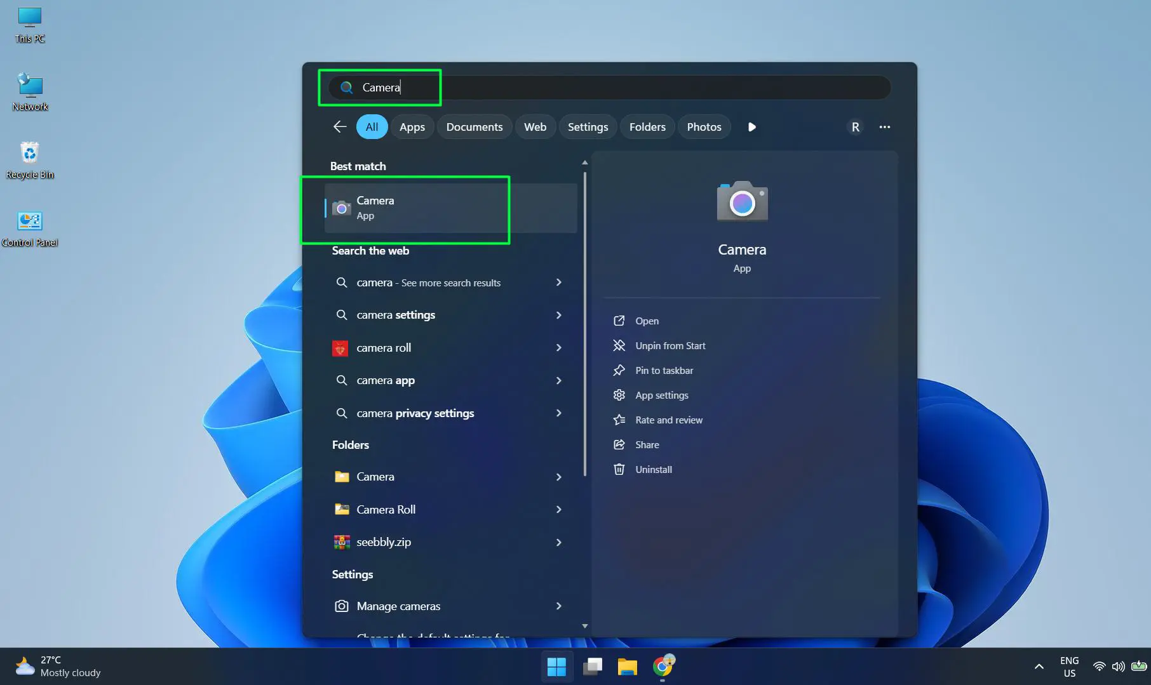
Task: Click Uninstall for the Camera app
Action: click(653, 469)
